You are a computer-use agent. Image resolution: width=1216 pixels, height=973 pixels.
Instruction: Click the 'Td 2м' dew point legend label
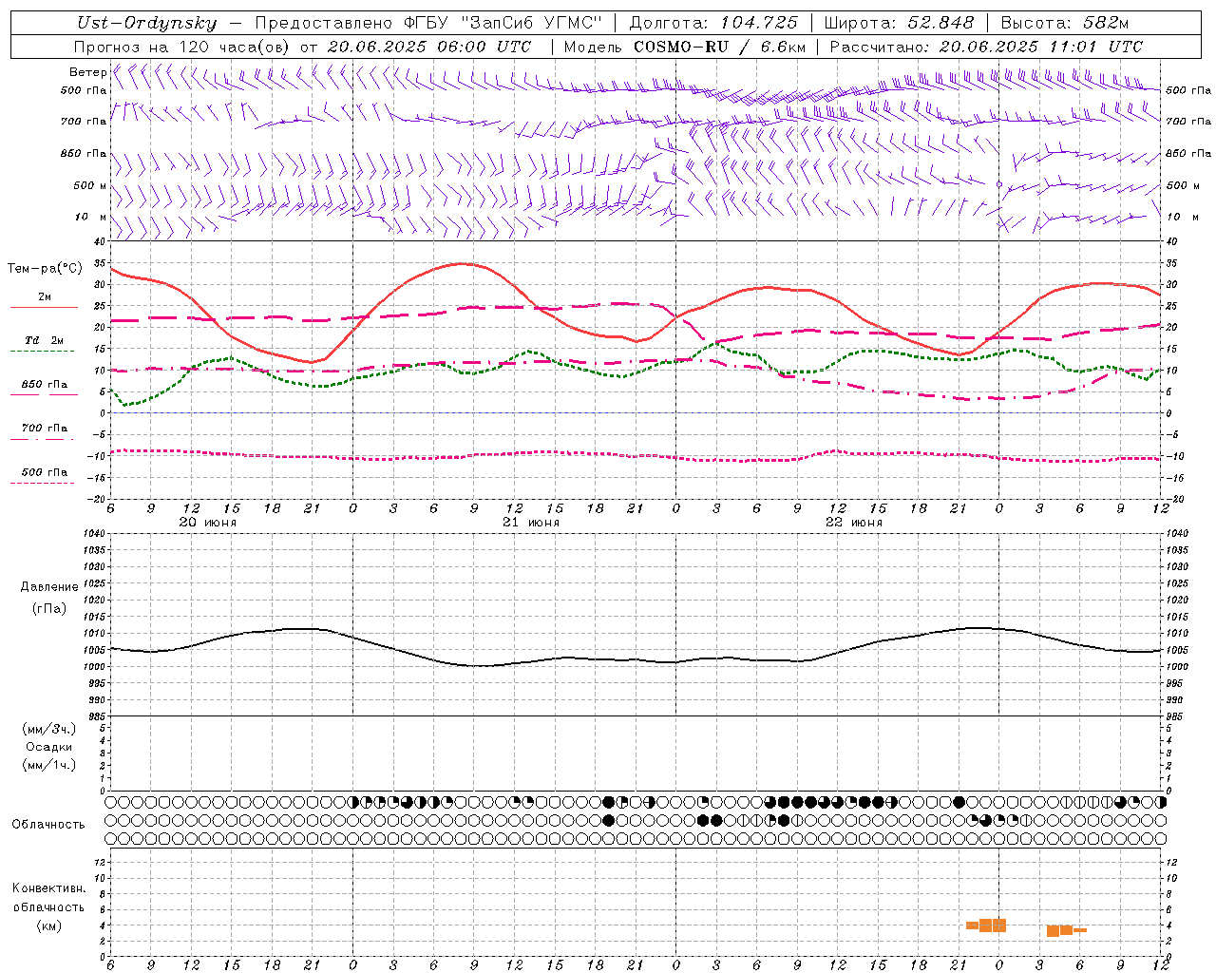click(x=44, y=340)
